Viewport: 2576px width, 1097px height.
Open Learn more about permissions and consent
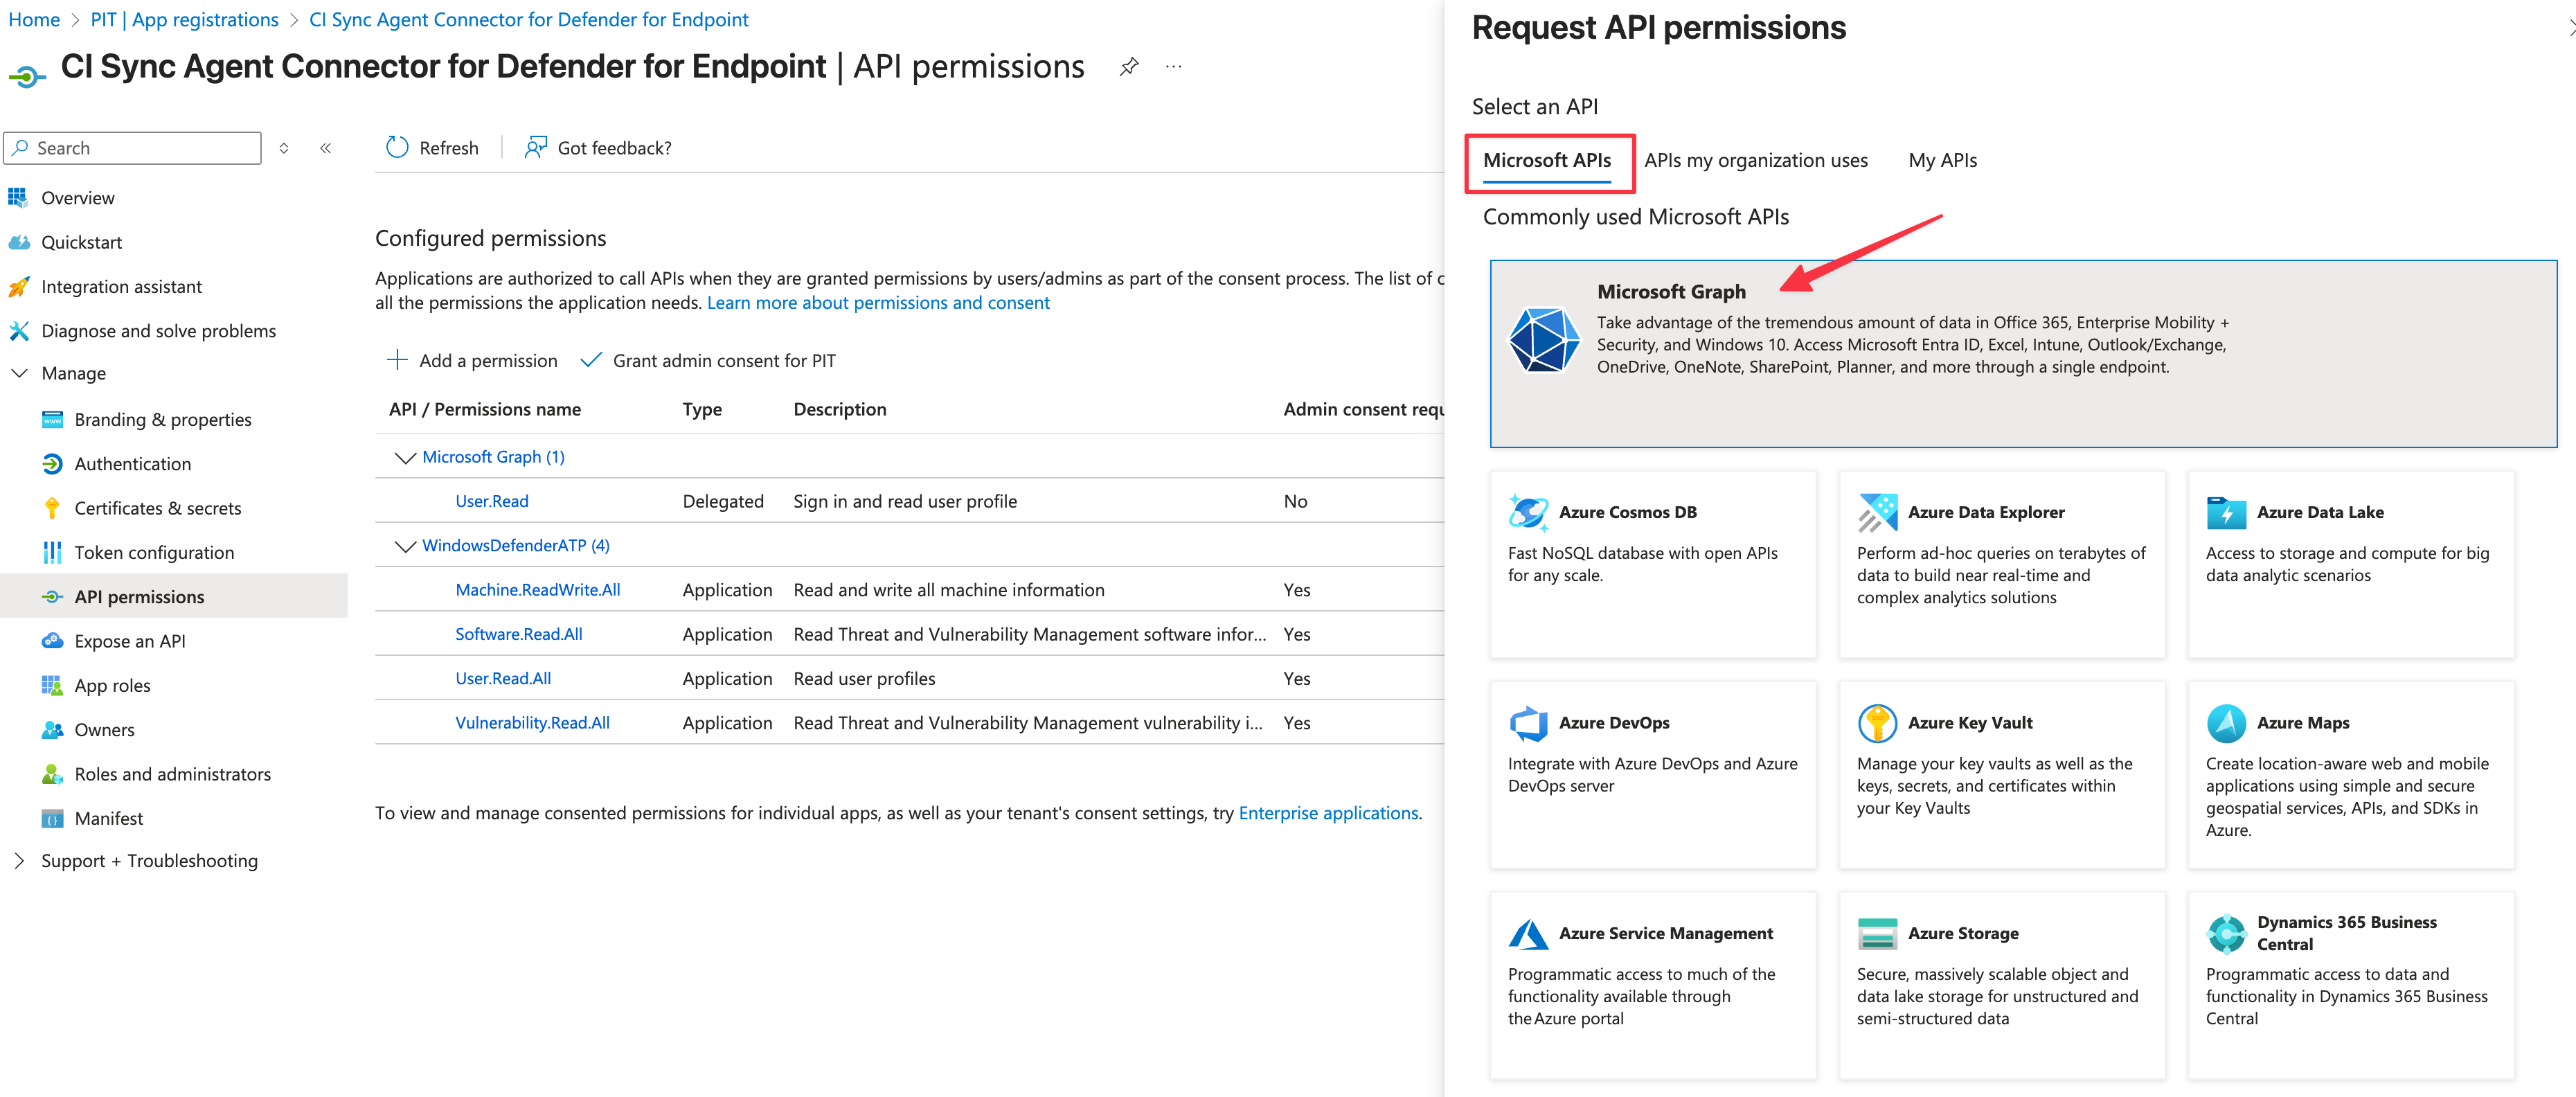tap(878, 303)
